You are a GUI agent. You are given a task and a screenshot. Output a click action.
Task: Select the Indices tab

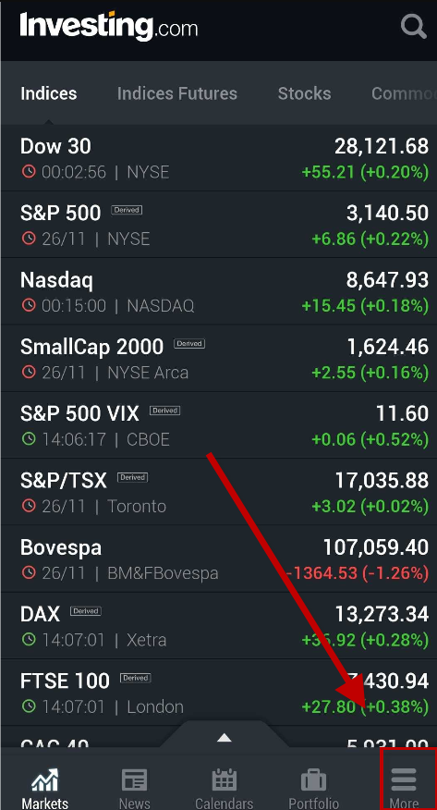(x=48, y=93)
